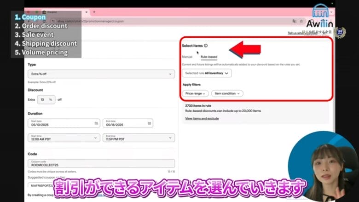Expand the Start time 12:00 AM PDT dropdown
Screen dimensions: 359x202
tap(64, 138)
